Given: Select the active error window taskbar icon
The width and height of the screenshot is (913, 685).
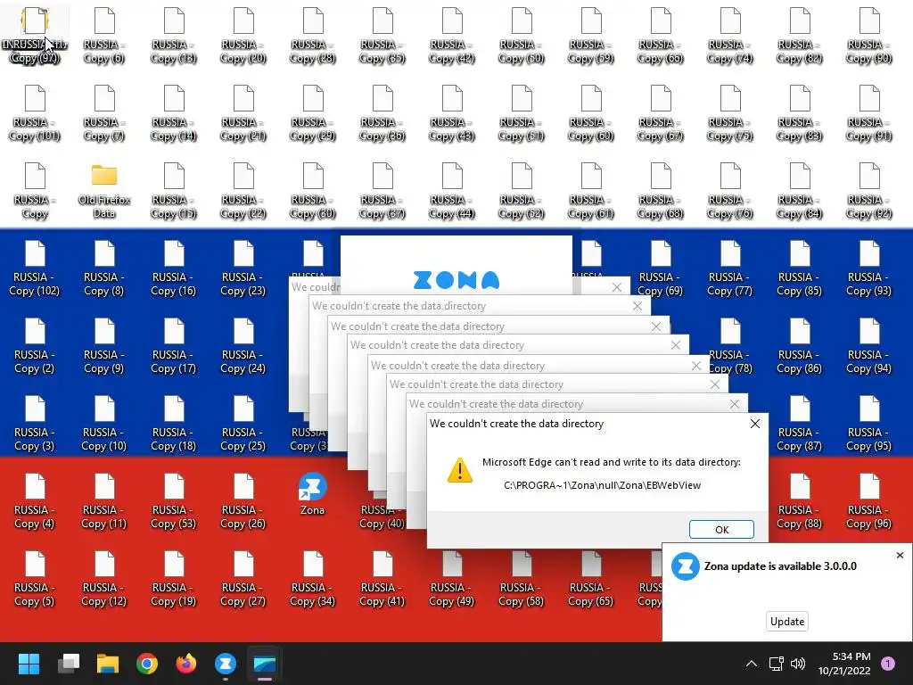Looking at the screenshot, I should click(264, 664).
